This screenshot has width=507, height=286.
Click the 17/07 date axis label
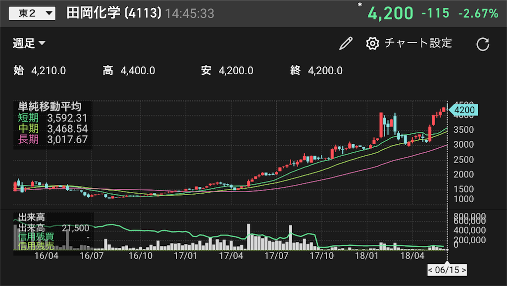[x=276, y=256]
